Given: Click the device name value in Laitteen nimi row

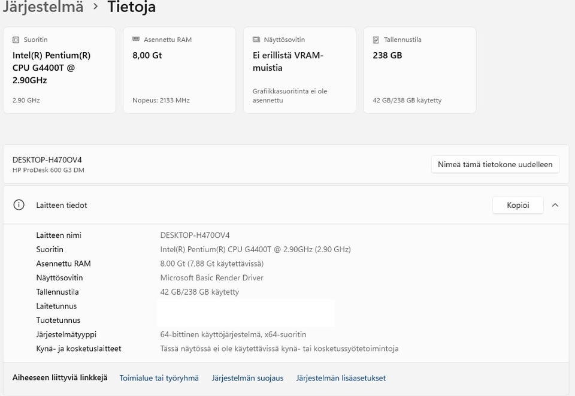Looking at the screenshot, I should click(x=195, y=235).
